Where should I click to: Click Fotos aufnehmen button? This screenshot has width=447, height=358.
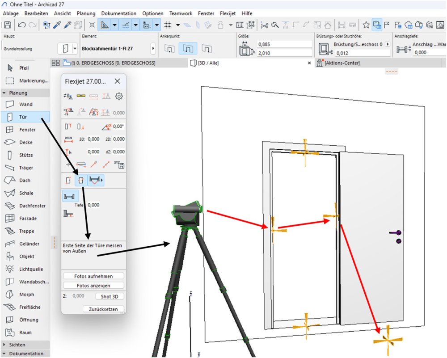pos(93,276)
